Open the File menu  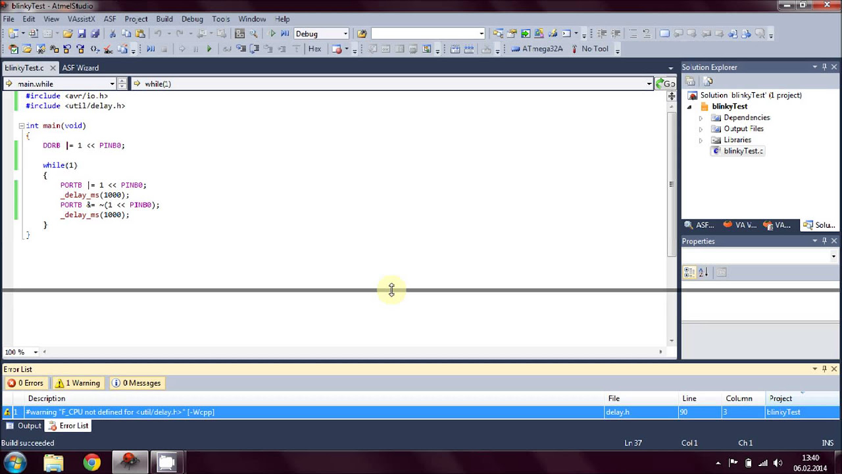pyautogui.click(x=9, y=19)
